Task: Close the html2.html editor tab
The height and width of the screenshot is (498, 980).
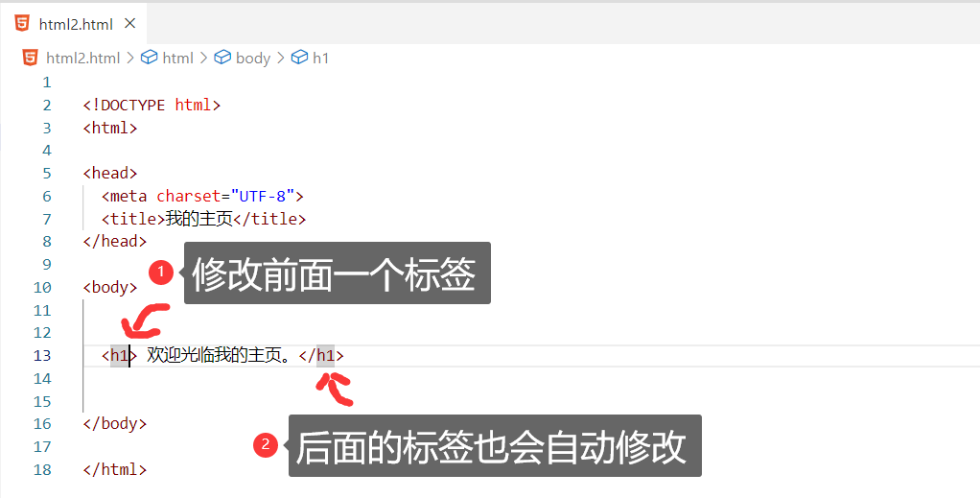Action: [130, 24]
